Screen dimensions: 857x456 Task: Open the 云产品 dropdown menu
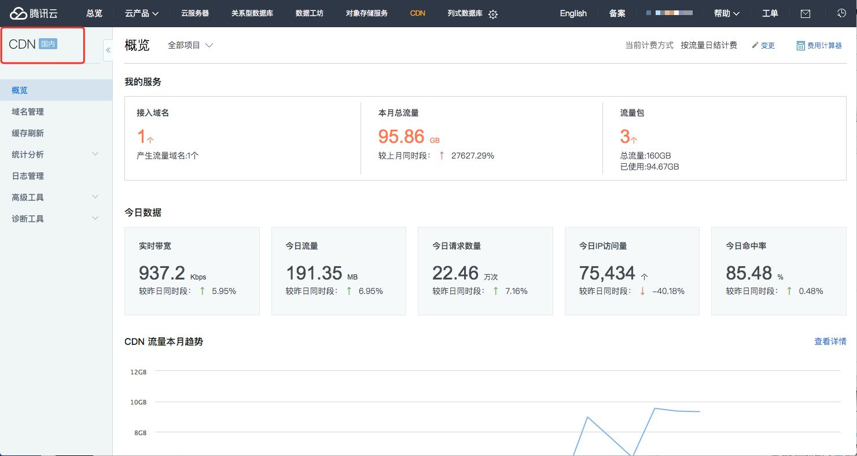pyautogui.click(x=142, y=13)
